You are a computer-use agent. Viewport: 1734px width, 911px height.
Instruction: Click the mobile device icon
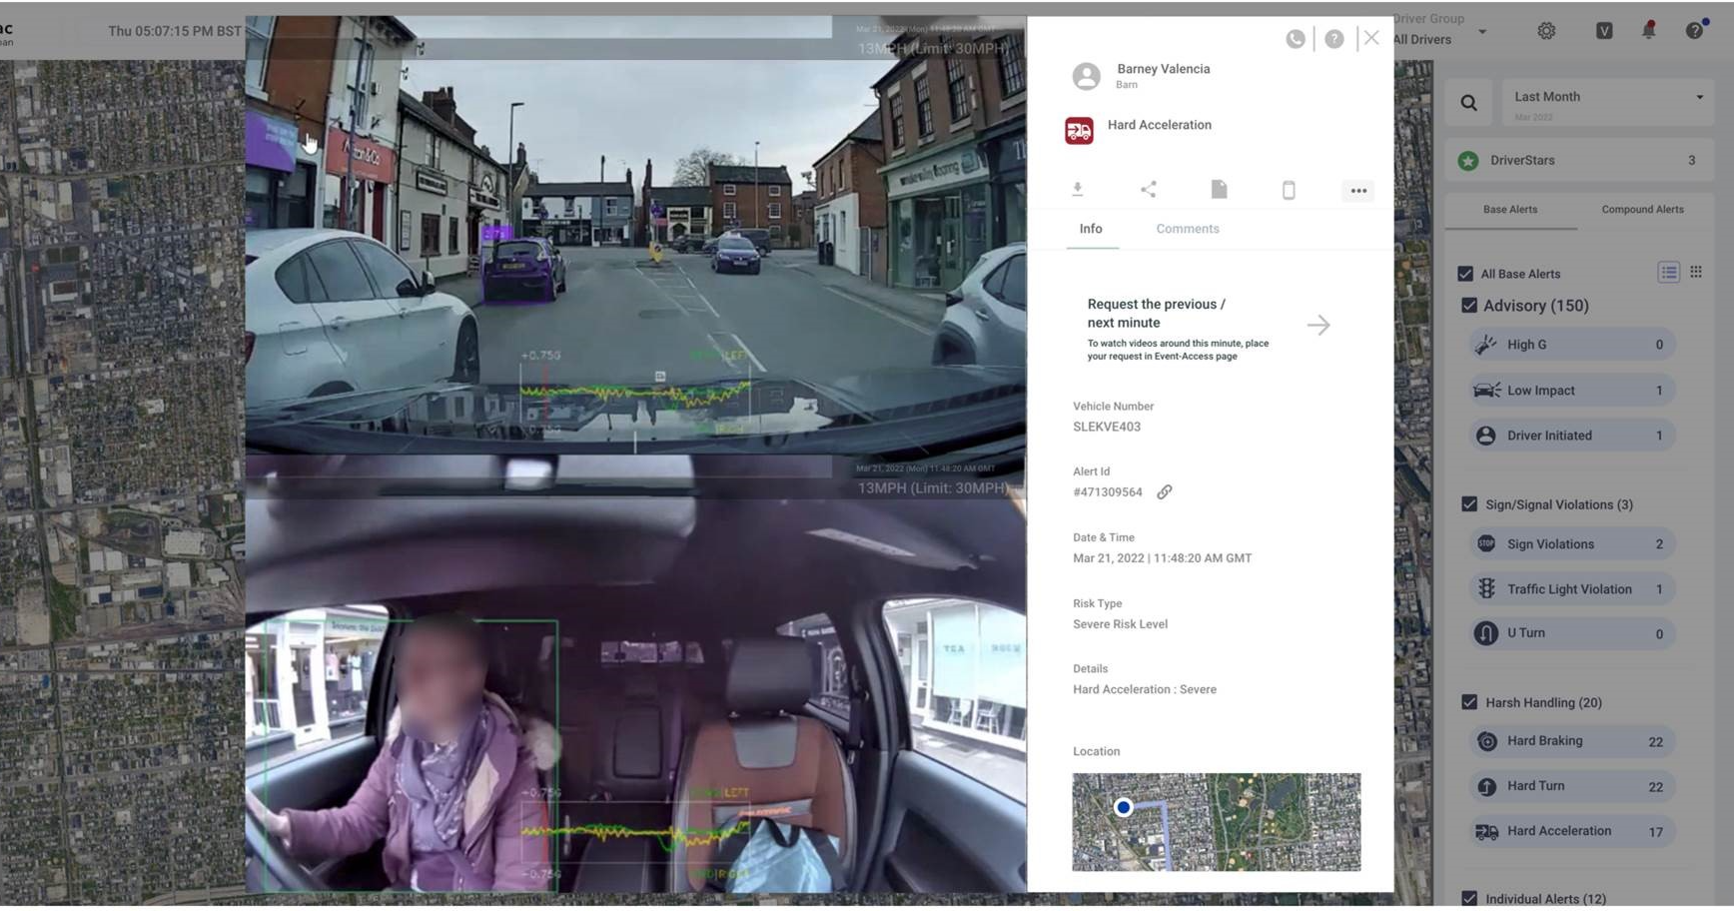pyautogui.click(x=1289, y=190)
